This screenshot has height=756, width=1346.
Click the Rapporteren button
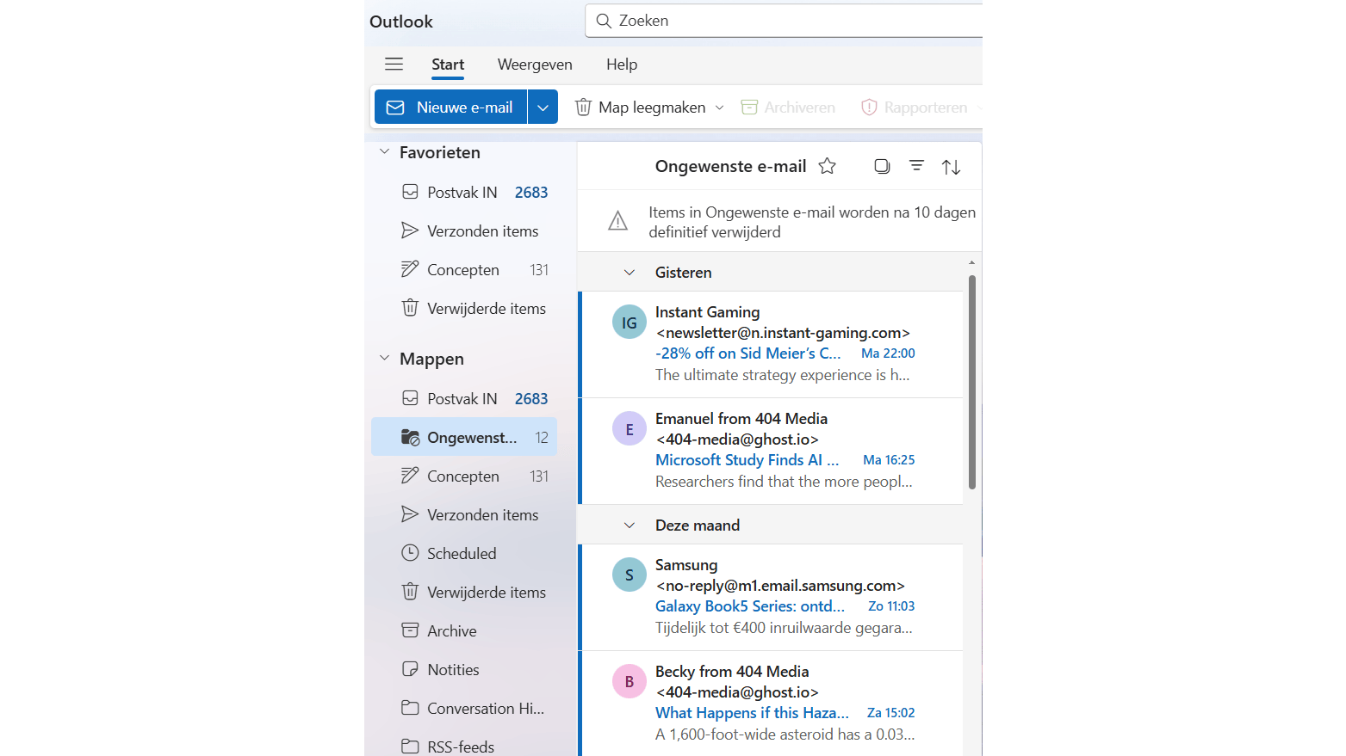pyautogui.click(x=915, y=108)
